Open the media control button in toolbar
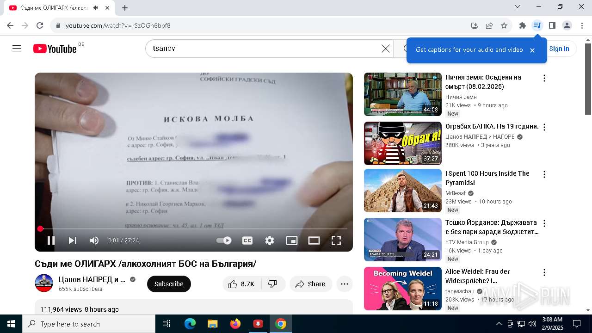592x333 pixels. tap(537, 25)
